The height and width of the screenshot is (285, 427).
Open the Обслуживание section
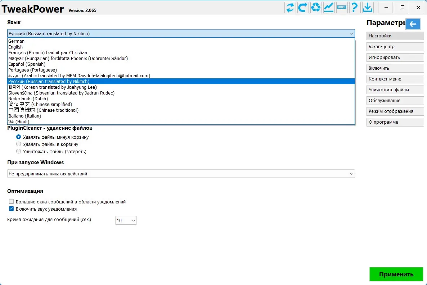395,101
